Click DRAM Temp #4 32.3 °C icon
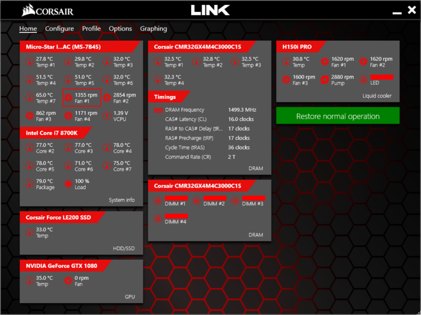The image size is (421, 315). pos(158,80)
